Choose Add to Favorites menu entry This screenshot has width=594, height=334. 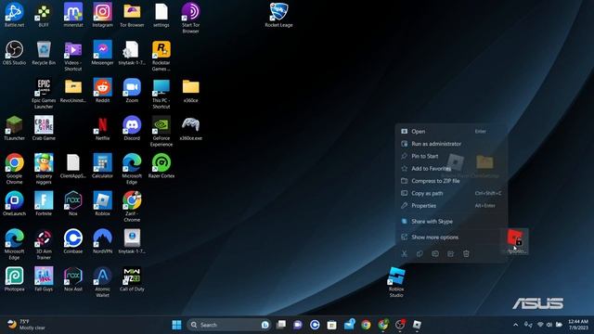click(x=451, y=169)
